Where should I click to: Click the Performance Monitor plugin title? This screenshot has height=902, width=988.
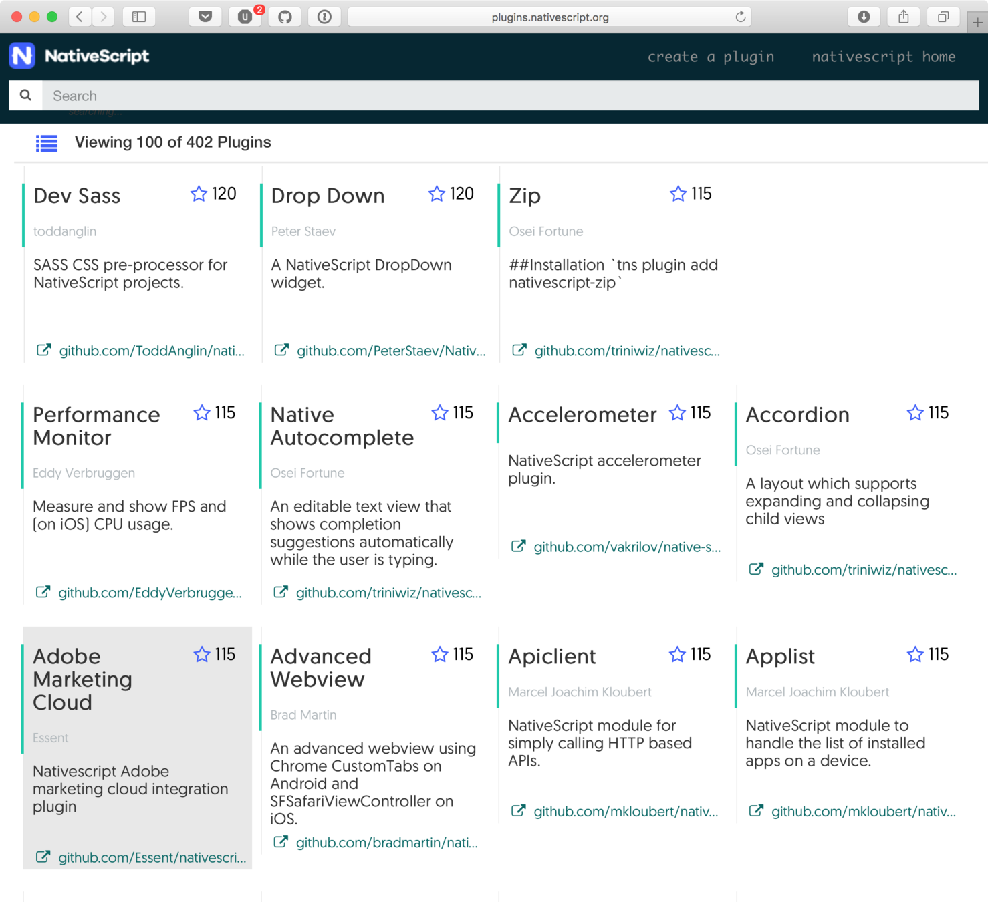96,426
